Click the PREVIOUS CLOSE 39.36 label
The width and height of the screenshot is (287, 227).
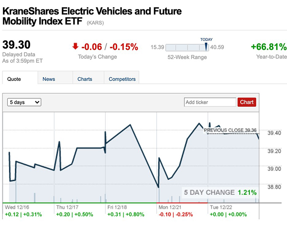tap(230, 130)
